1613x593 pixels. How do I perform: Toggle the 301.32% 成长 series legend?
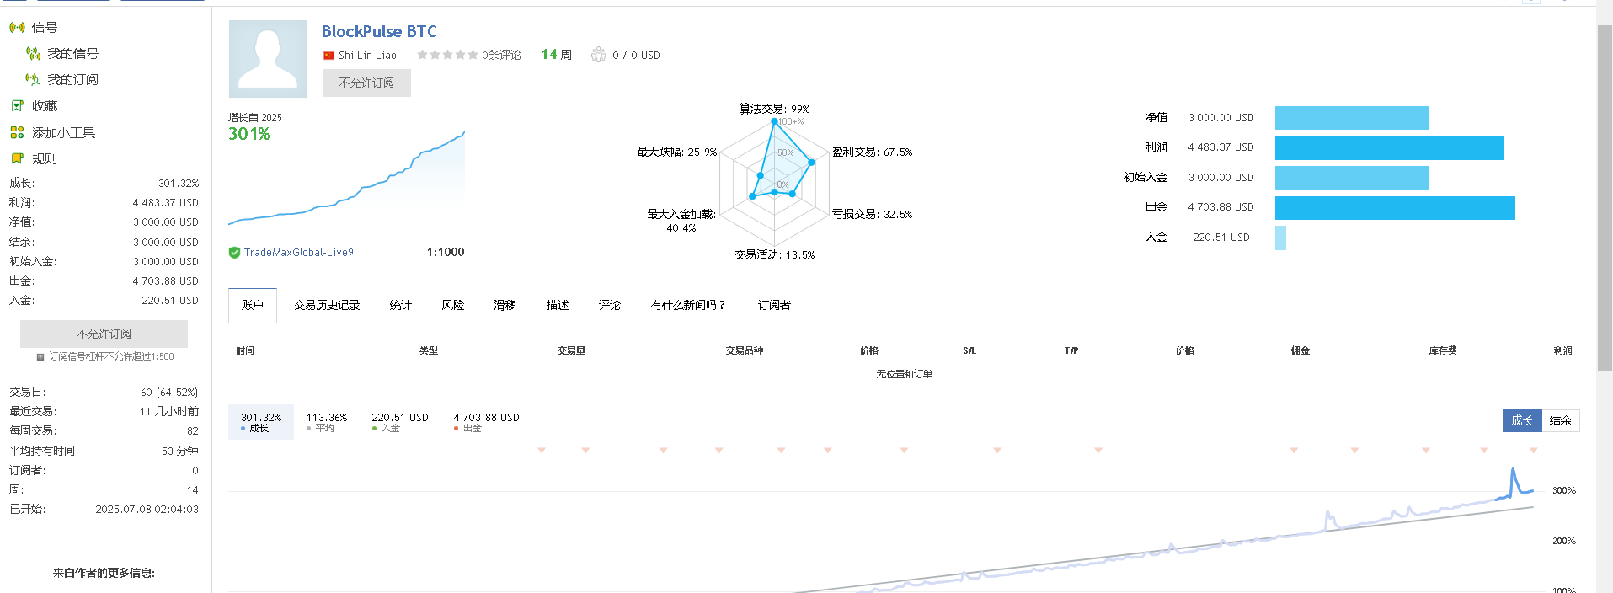click(261, 422)
